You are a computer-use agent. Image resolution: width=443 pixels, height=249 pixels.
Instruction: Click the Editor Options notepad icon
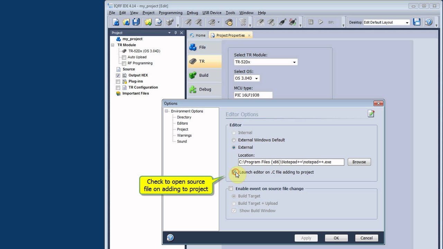pyautogui.click(x=371, y=114)
